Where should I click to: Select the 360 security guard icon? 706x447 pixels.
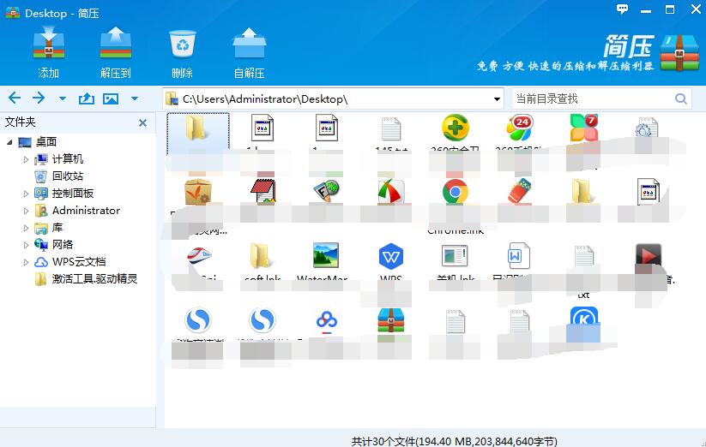point(456,128)
